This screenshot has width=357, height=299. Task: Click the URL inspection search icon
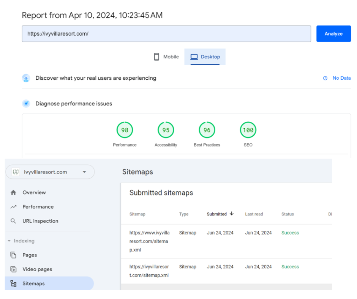tap(14, 221)
